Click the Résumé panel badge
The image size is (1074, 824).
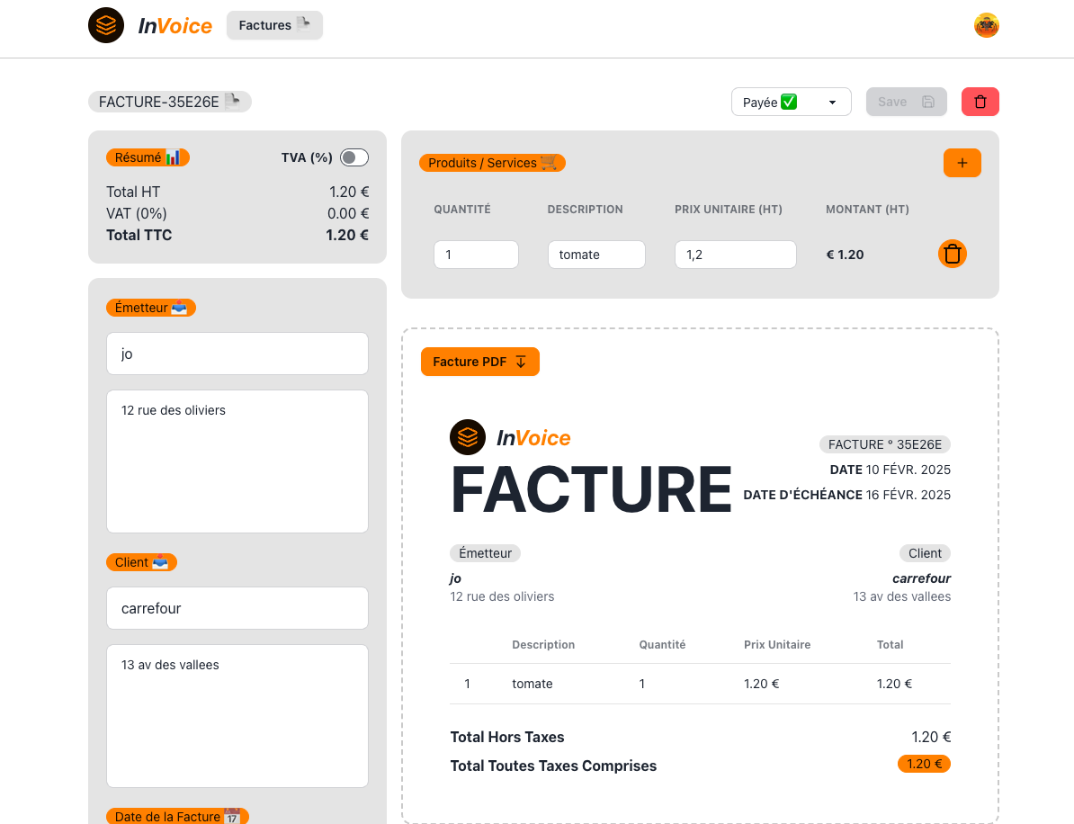point(148,157)
